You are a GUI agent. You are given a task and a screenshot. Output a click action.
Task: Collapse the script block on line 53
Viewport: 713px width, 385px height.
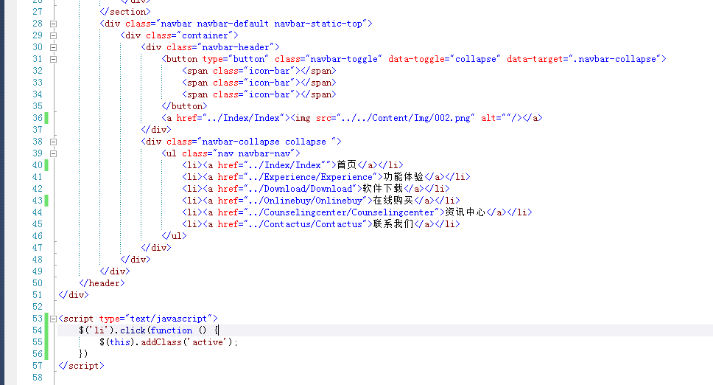click(53, 319)
